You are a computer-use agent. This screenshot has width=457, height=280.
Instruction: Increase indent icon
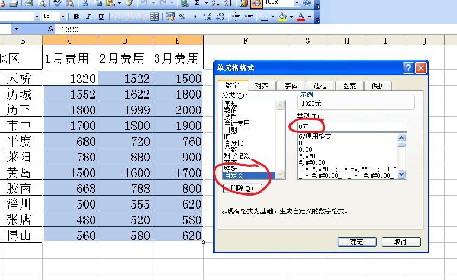248,17
